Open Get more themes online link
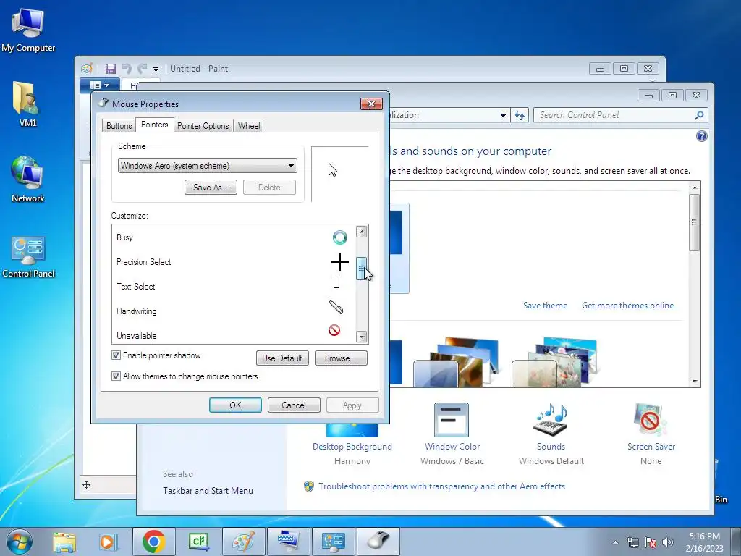741x556 pixels. [628, 306]
